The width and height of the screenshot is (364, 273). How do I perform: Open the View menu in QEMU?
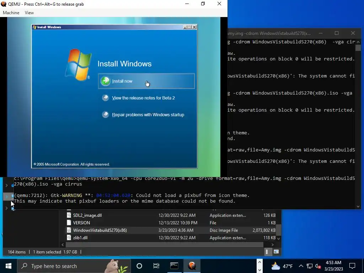[x=29, y=13]
